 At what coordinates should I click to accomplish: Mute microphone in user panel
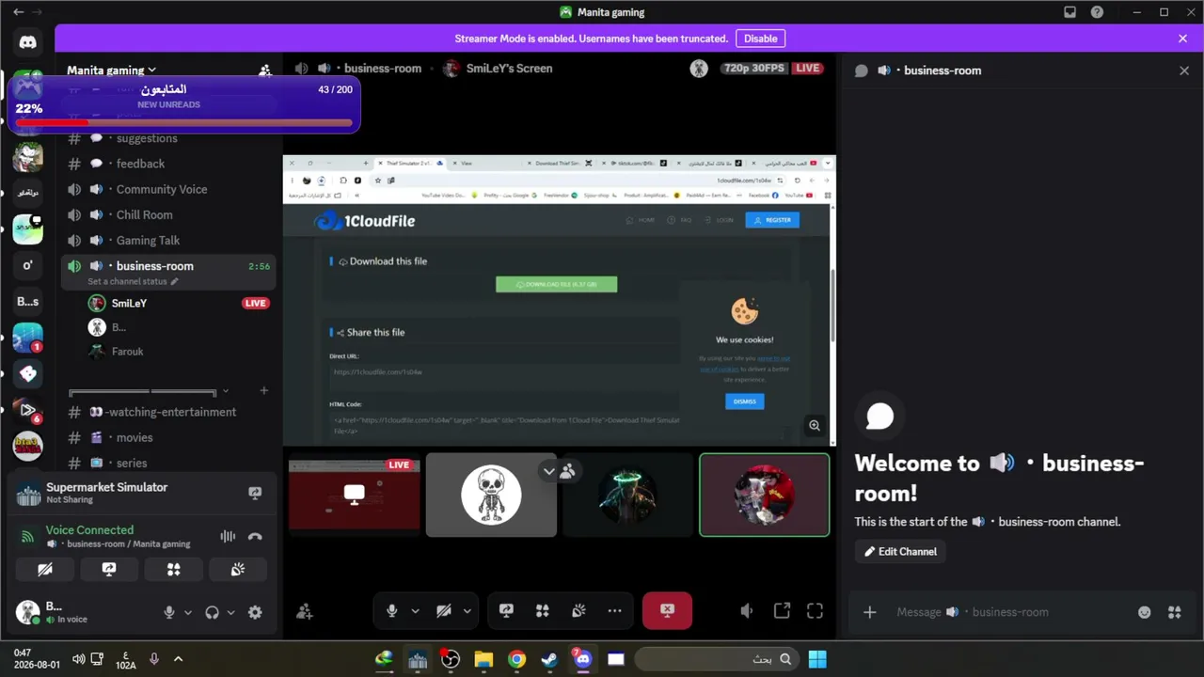[x=169, y=612]
